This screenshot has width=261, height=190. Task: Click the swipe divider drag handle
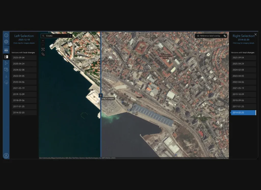[101, 95]
